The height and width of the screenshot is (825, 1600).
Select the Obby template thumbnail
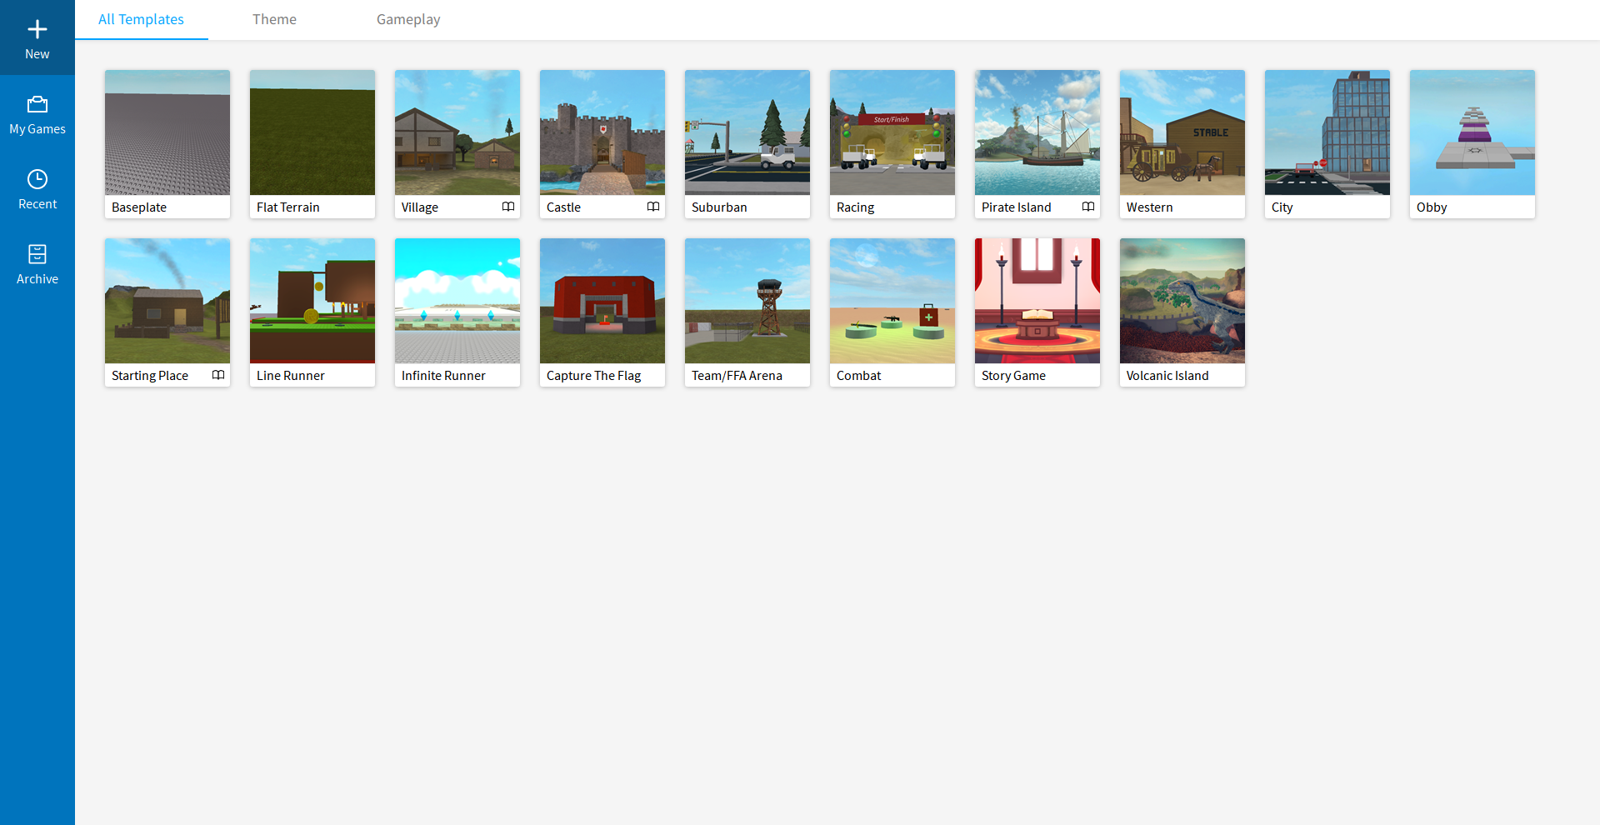pyautogui.click(x=1472, y=132)
